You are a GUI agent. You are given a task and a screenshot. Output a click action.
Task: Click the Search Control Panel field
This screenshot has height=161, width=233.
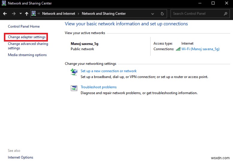(197, 14)
